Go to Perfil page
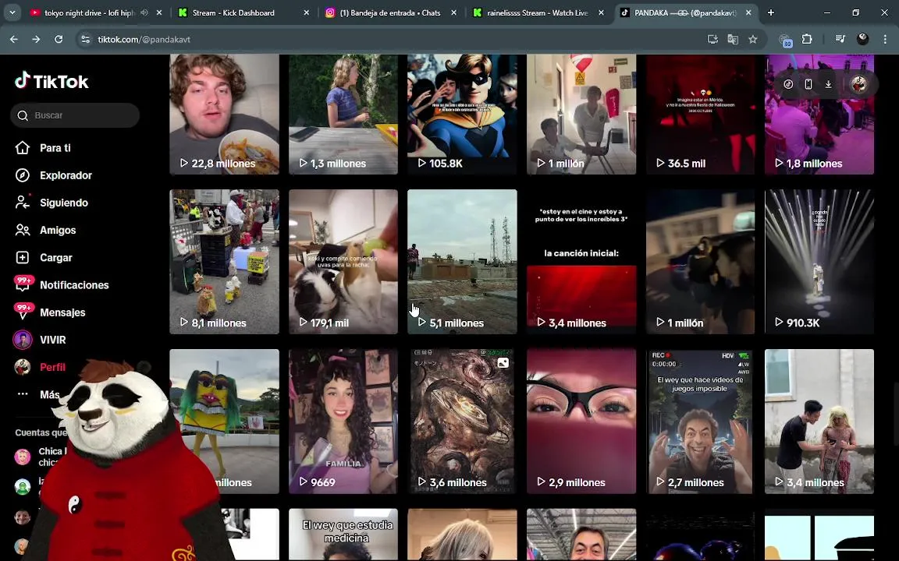Viewport: 899px width, 561px height. pos(52,367)
